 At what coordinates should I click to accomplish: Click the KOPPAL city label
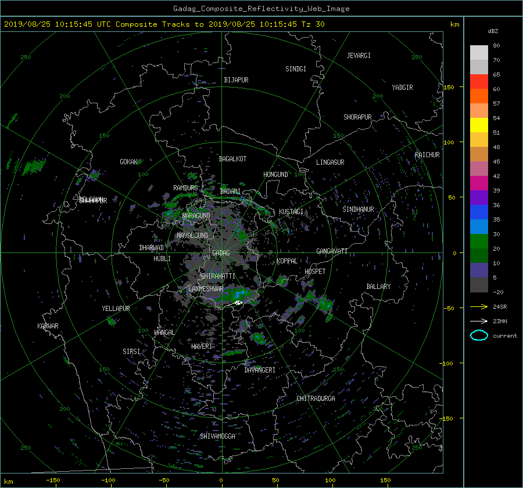287,261
